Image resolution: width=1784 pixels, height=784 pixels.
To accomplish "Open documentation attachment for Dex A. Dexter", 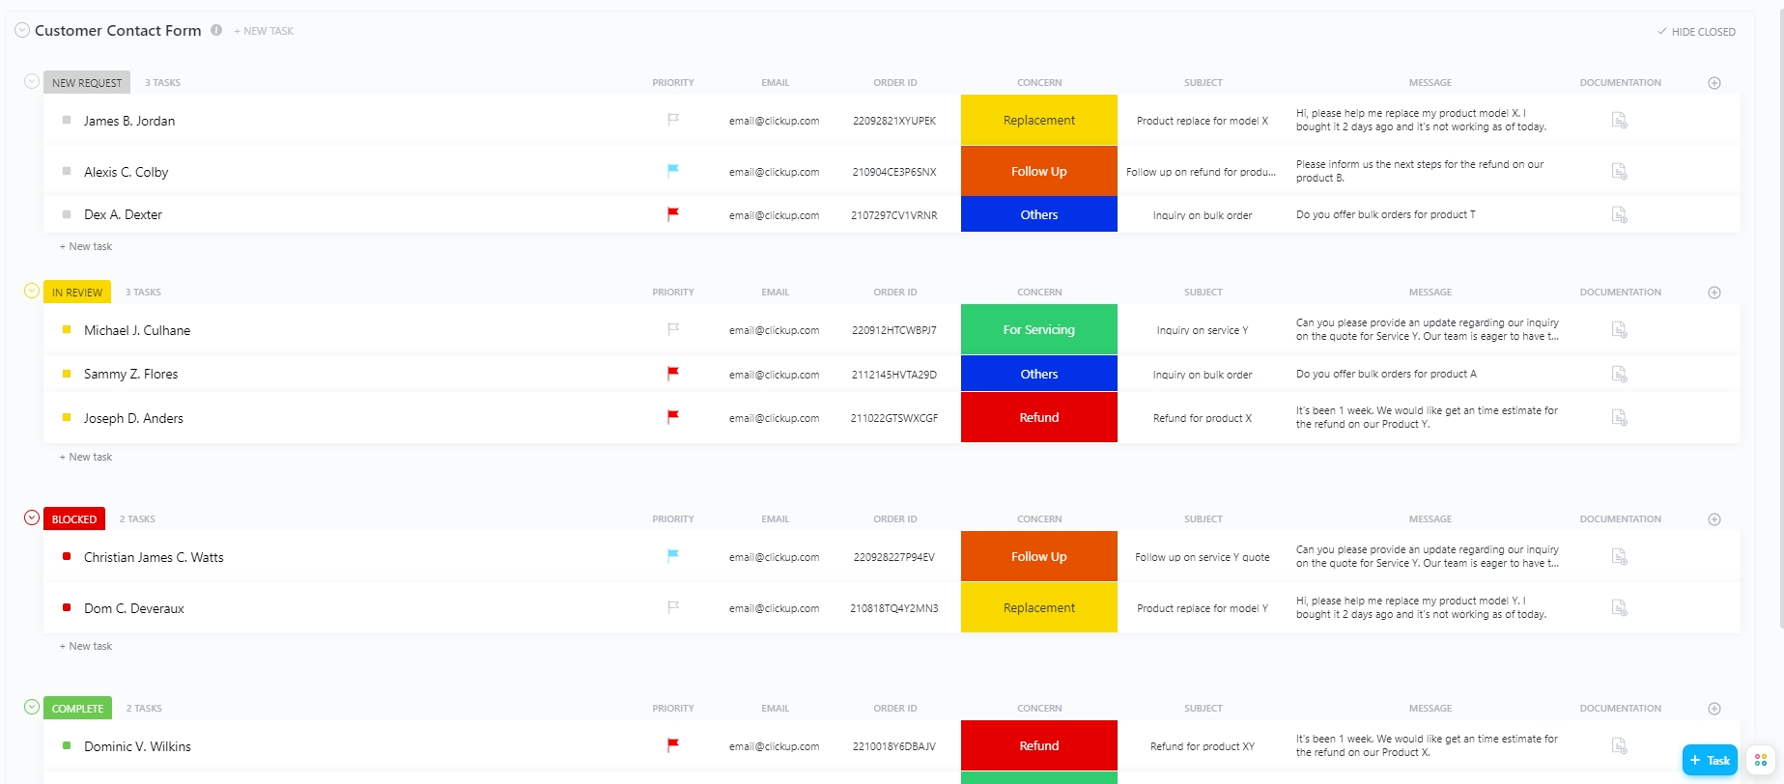I will pos(1620,214).
